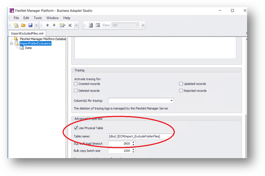Enable Created records tracing
Viewport: 265px width, 176px height.
76,84
